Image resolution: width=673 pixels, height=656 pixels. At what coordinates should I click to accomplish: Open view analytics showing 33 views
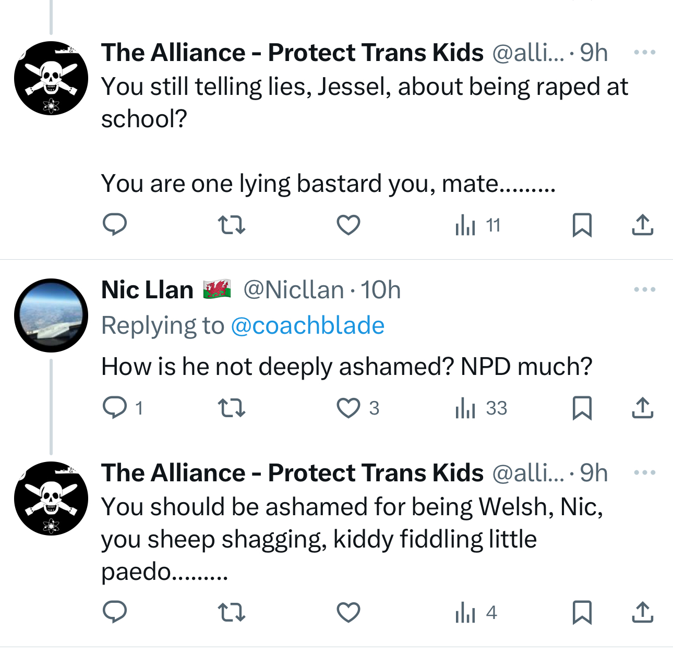(481, 408)
